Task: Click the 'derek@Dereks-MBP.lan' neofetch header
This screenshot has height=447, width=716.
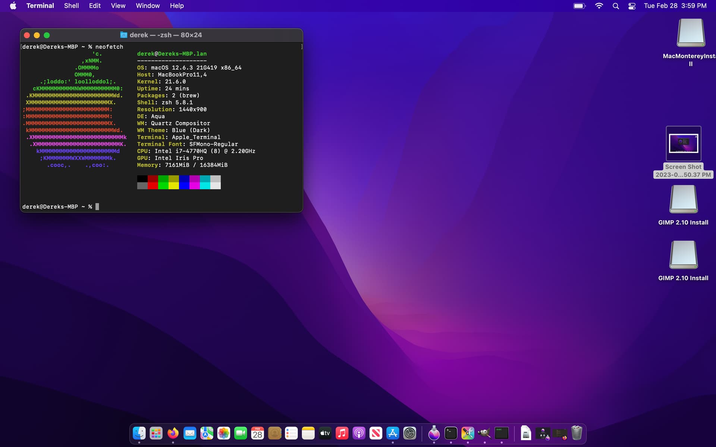Action: (172, 54)
